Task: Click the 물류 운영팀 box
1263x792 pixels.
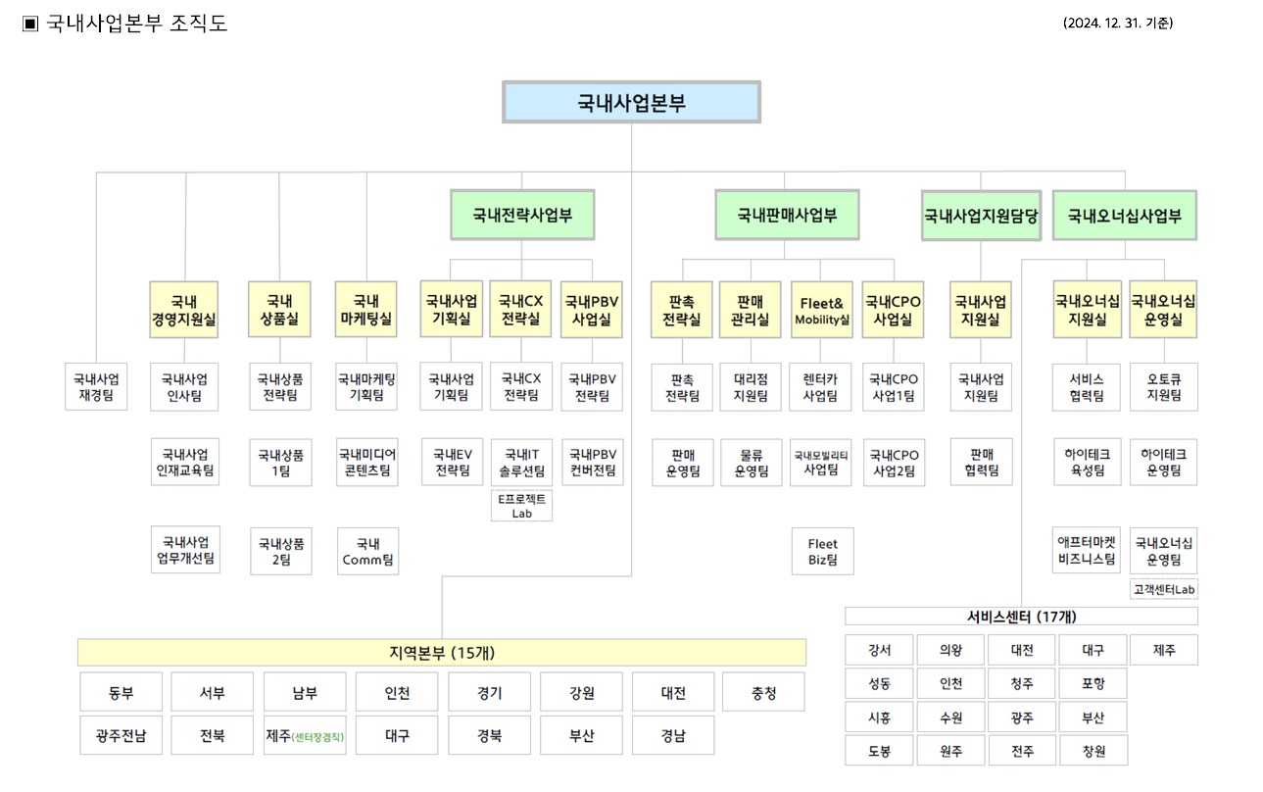Action: point(751,463)
